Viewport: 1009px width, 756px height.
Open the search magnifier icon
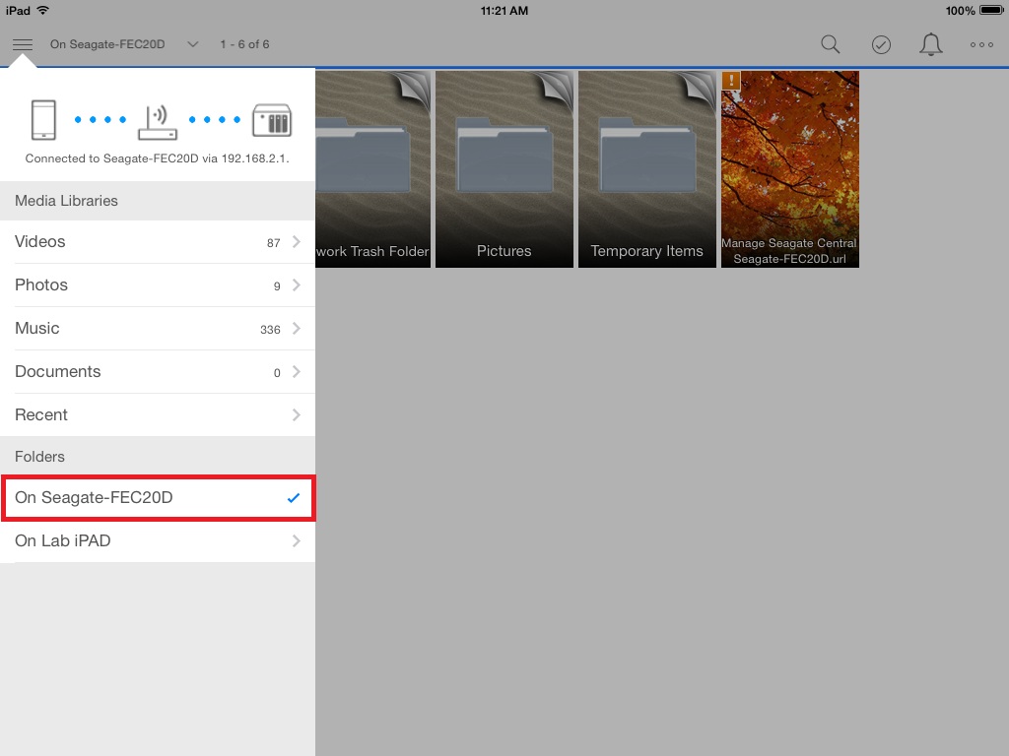(x=831, y=44)
